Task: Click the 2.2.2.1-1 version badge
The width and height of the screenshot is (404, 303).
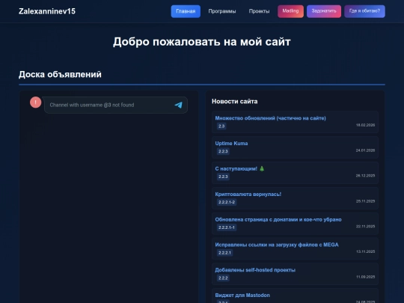Action: (x=227, y=227)
